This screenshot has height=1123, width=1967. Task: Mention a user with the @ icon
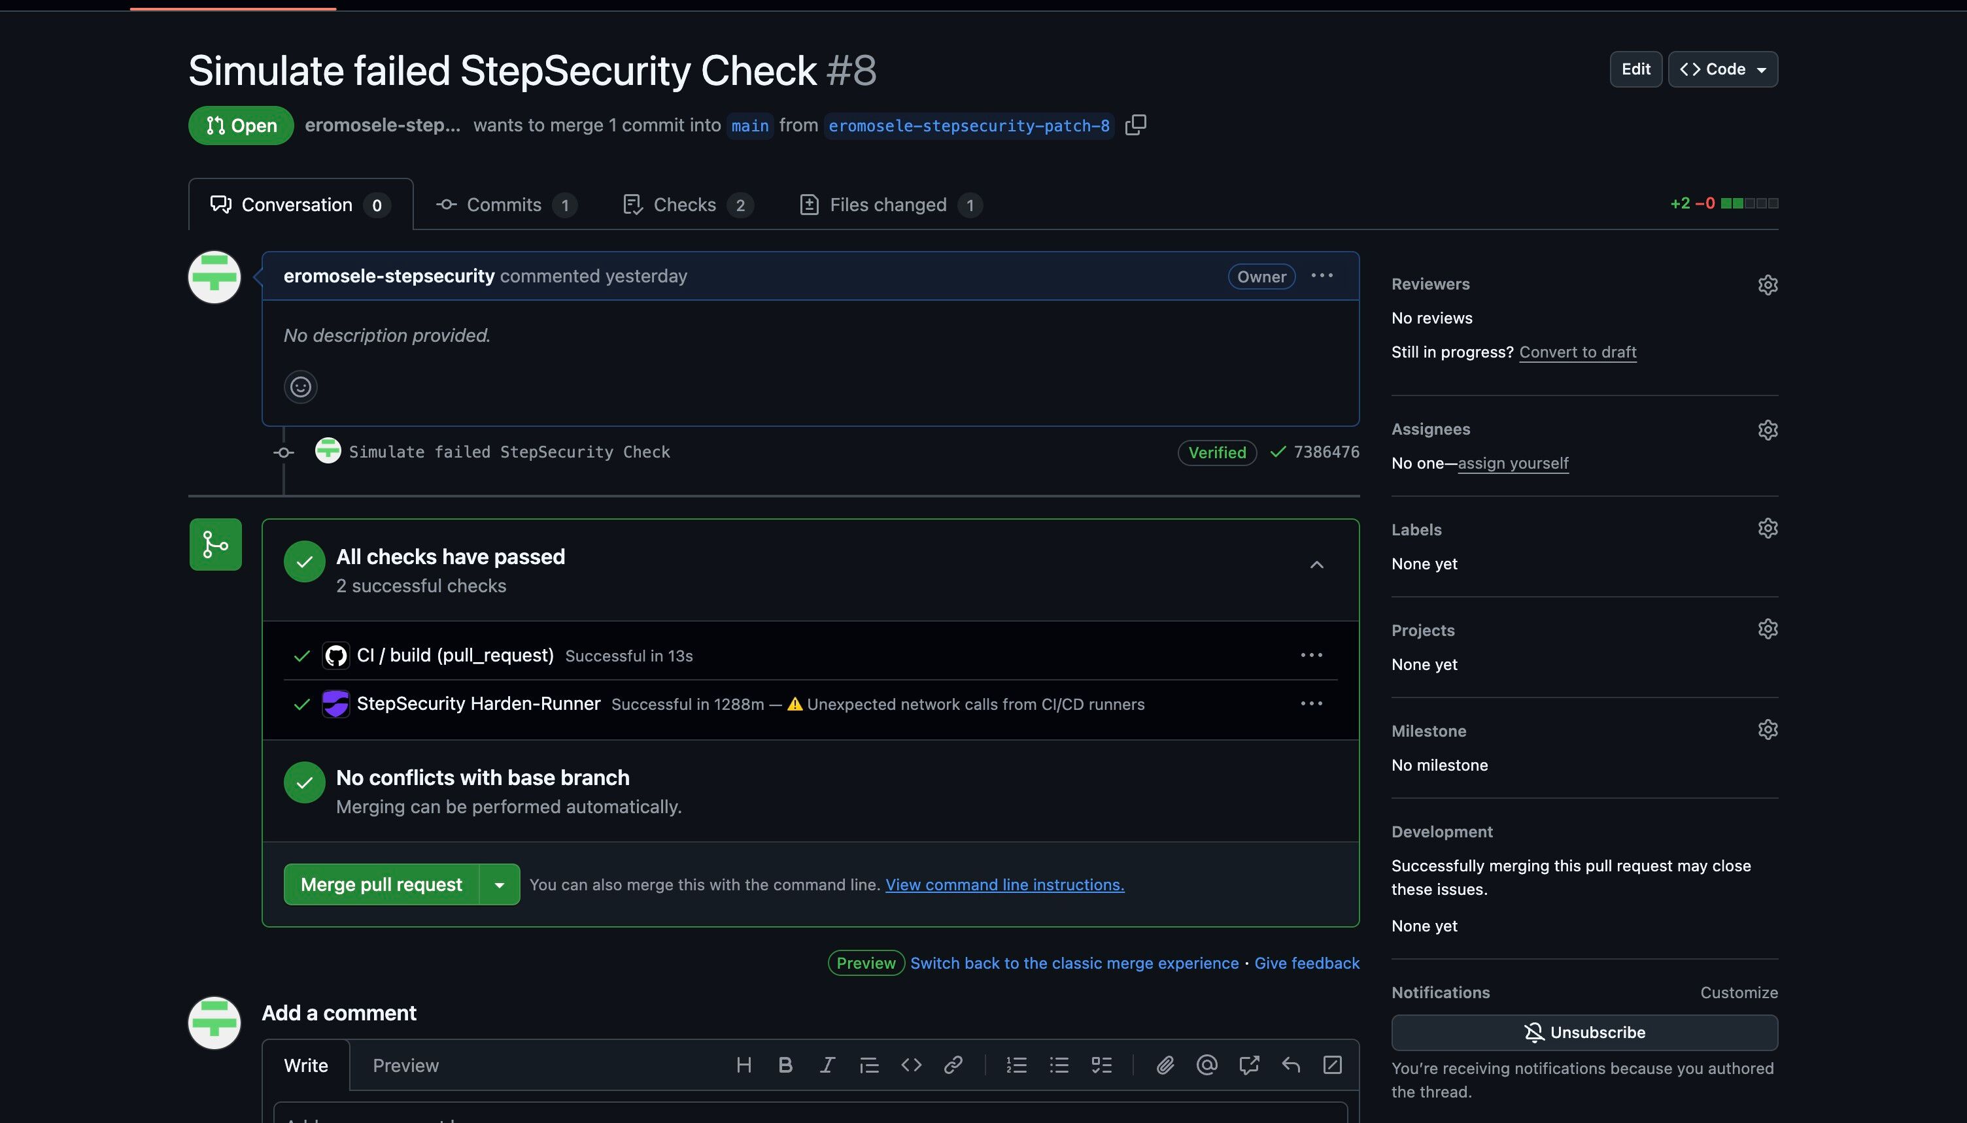coord(1206,1065)
